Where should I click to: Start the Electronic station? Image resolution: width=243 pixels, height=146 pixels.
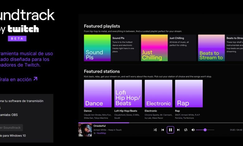click(x=158, y=94)
